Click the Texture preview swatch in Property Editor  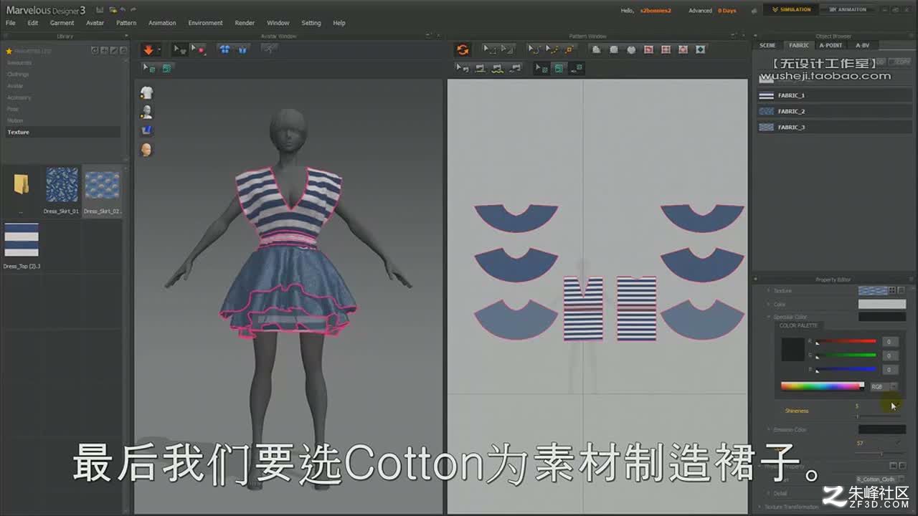point(873,290)
